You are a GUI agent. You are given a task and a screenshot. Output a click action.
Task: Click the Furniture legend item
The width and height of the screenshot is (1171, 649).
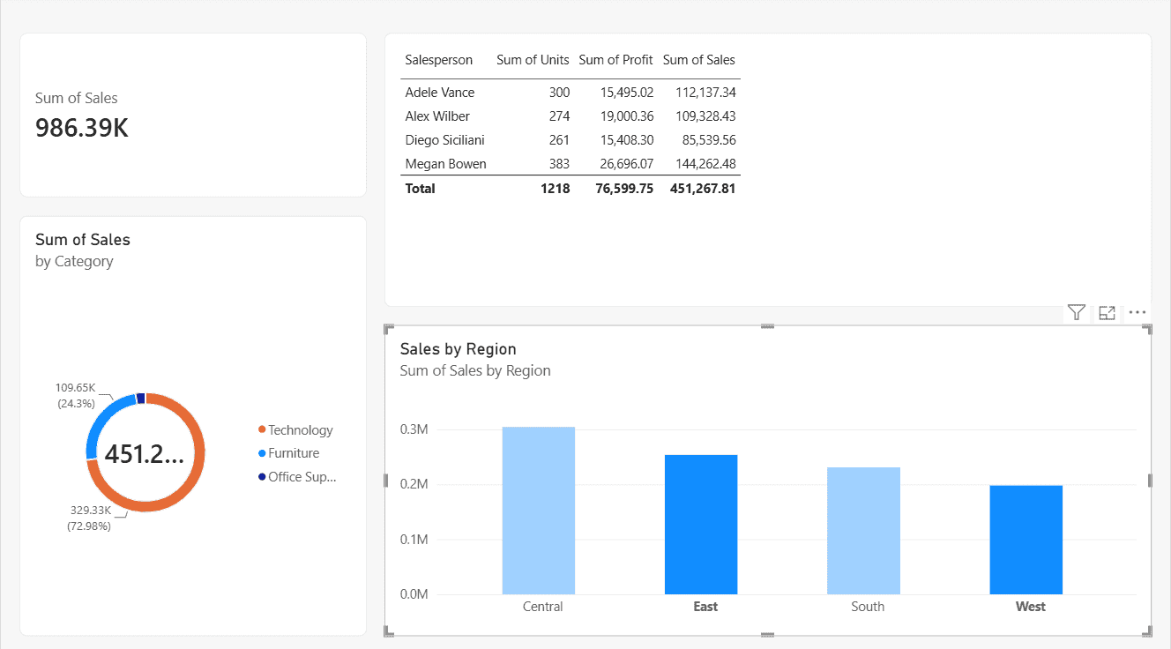(x=288, y=453)
